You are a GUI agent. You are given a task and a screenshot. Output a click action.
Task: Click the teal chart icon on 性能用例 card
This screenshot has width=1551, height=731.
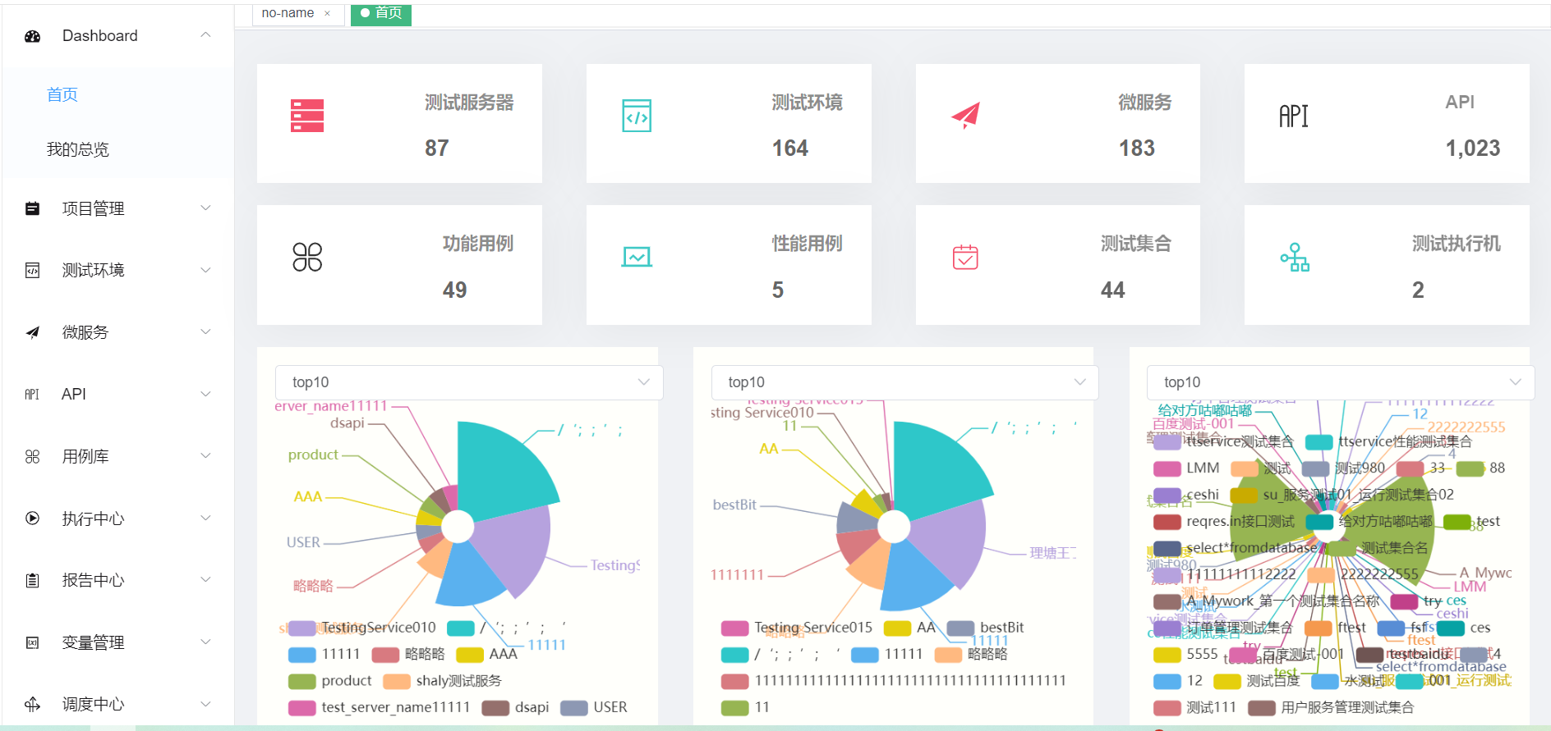tap(637, 257)
